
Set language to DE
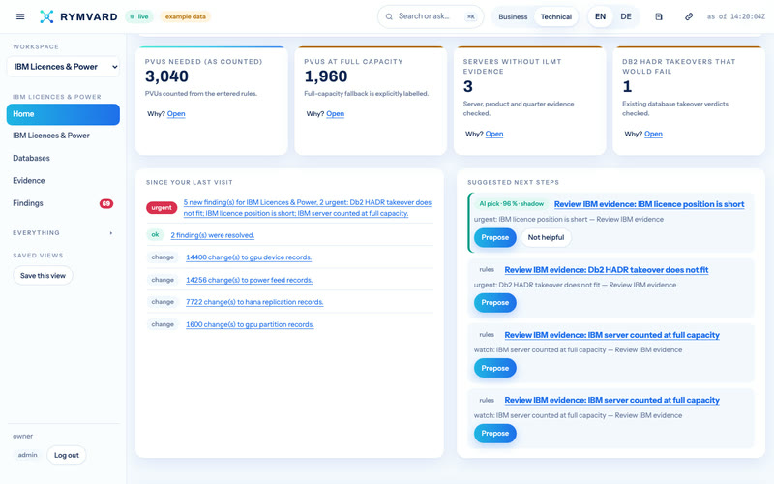click(626, 16)
